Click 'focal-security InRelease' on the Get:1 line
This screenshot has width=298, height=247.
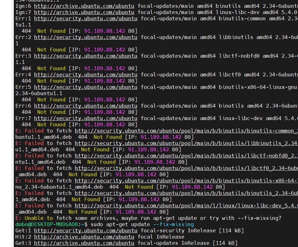click(178, 231)
